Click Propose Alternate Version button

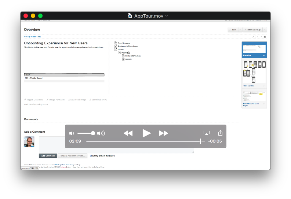pos(72,156)
